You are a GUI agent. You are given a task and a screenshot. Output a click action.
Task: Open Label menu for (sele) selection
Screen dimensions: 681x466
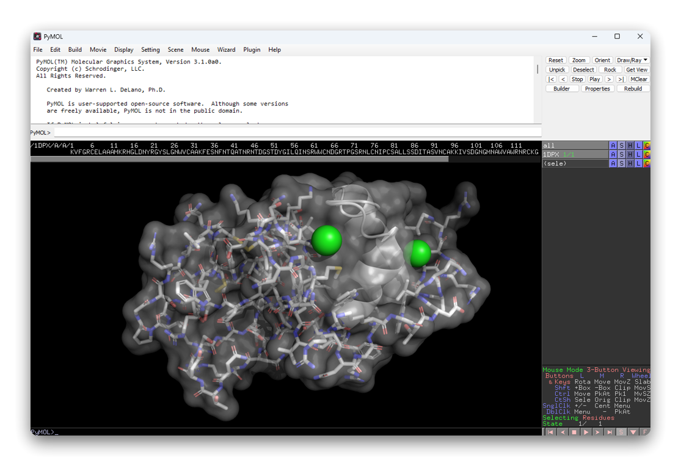(638, 163)
